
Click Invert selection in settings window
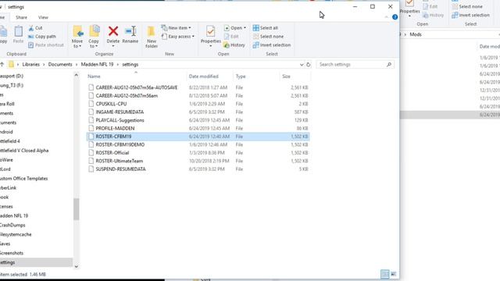click(272, 45)
